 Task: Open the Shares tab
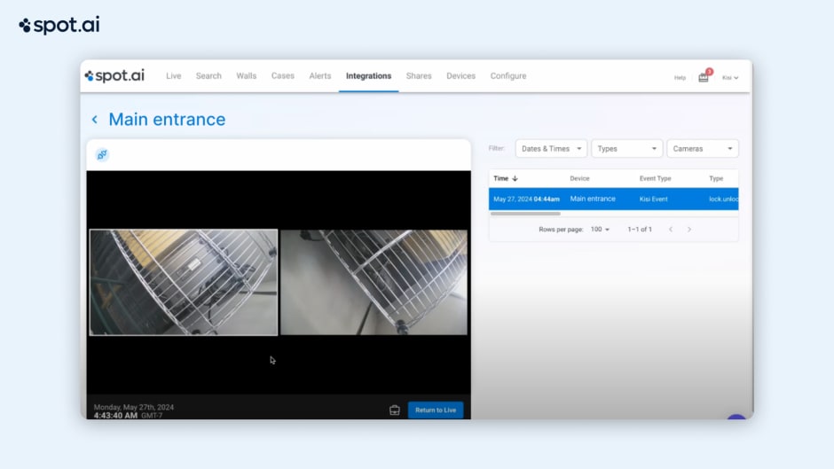(419, 76)
